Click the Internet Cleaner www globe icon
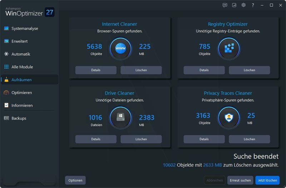The width and height of the screenshot is (286, 188). point(120,48)
